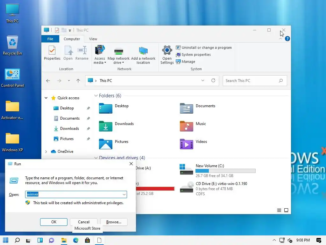326x245 pixels.
Task: Click the Access media icon
Action: click(100, 50)
